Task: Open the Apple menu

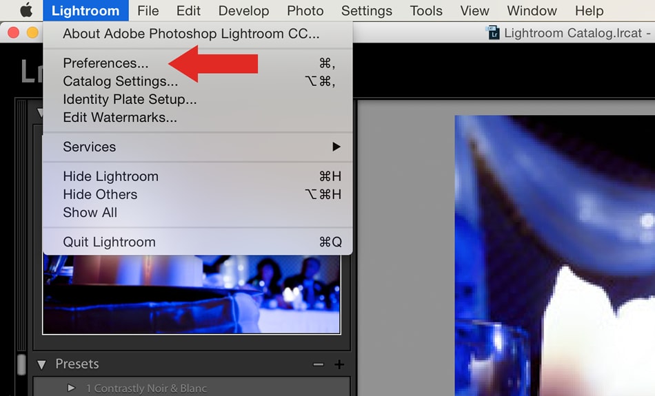Action: [26, 10]
